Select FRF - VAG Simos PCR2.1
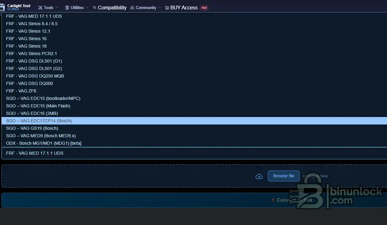 194,54
